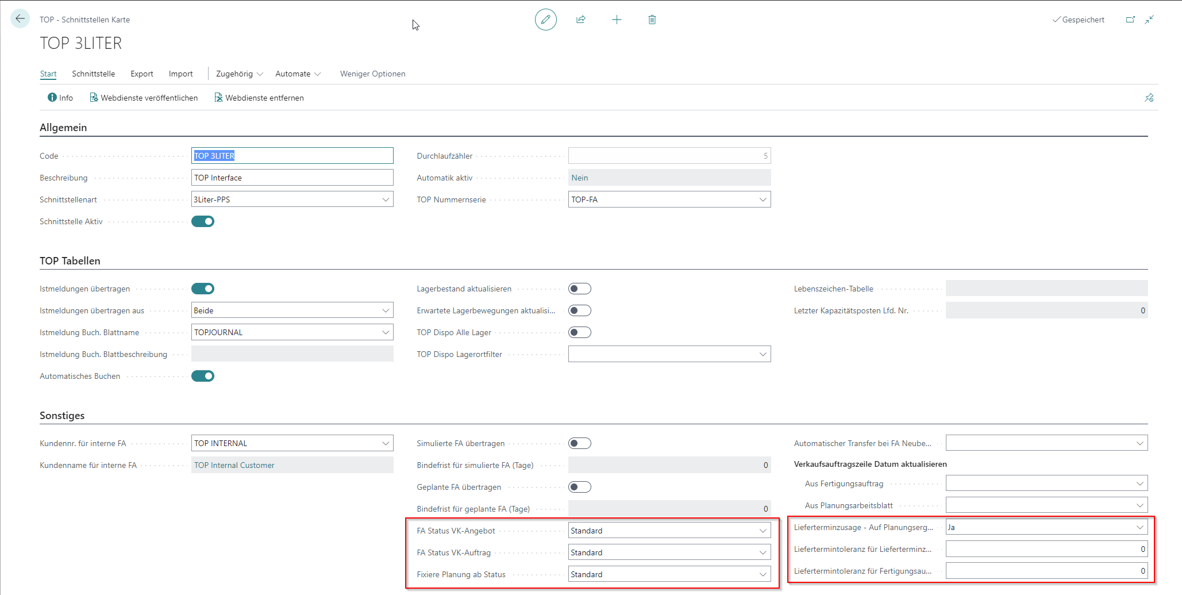Click the trash delete icon
This screenshot has width=1182, height=595.
[x=652, y=20]
